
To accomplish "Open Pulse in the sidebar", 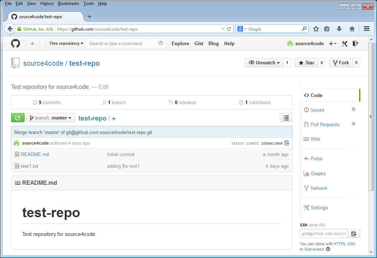I will coord(316,158).
